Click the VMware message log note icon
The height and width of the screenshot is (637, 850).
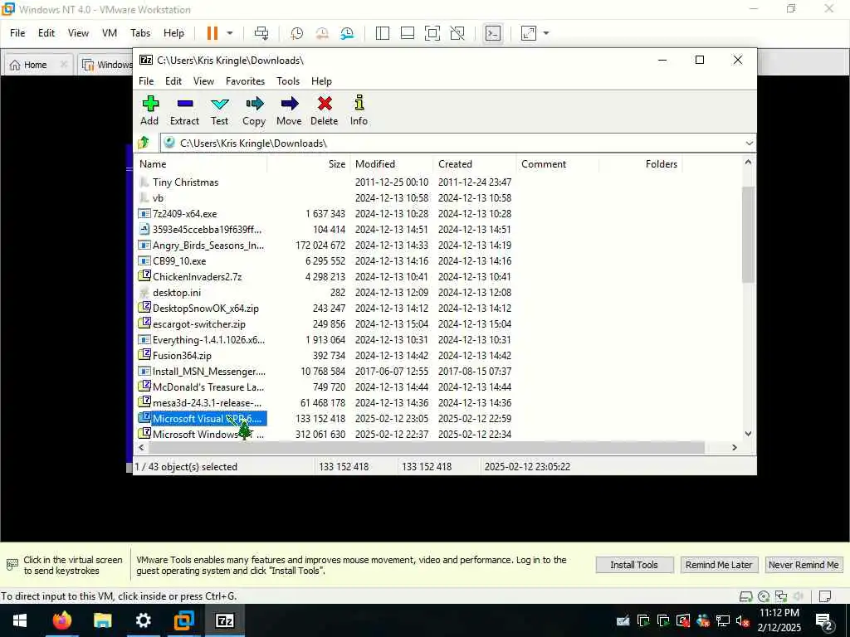click(825, 596)
